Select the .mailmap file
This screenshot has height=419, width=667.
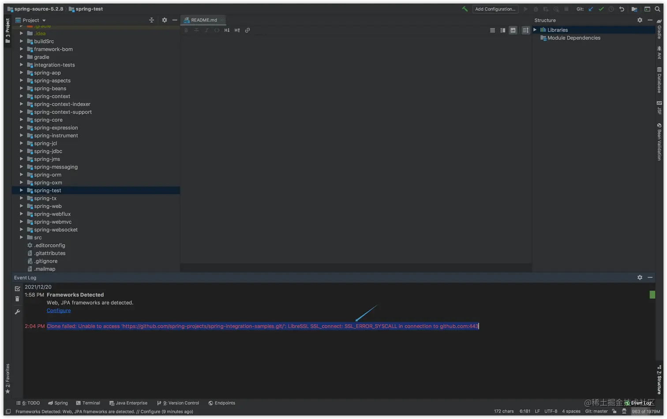pyautogui.click(x=41, y=269)
